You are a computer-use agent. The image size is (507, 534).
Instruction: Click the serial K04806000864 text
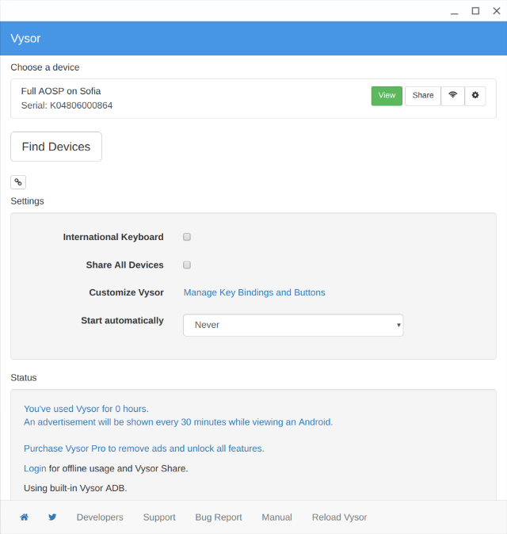click(x=67, y=105)
